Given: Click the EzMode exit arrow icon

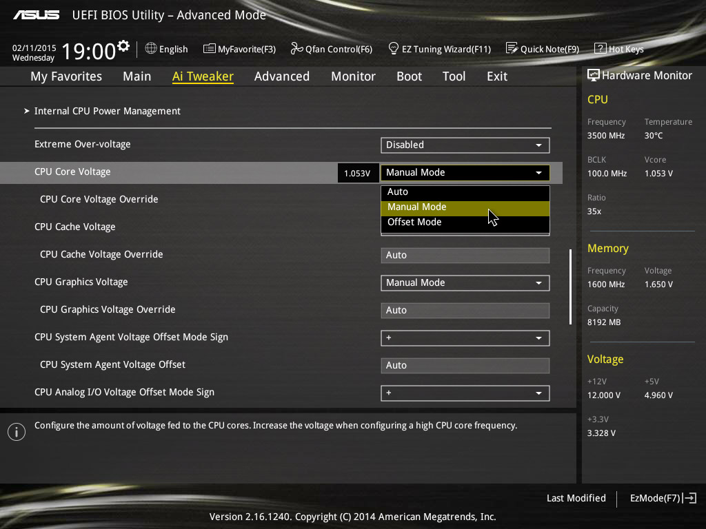Looking at the screenshot, I should click(x=689, y=498).
